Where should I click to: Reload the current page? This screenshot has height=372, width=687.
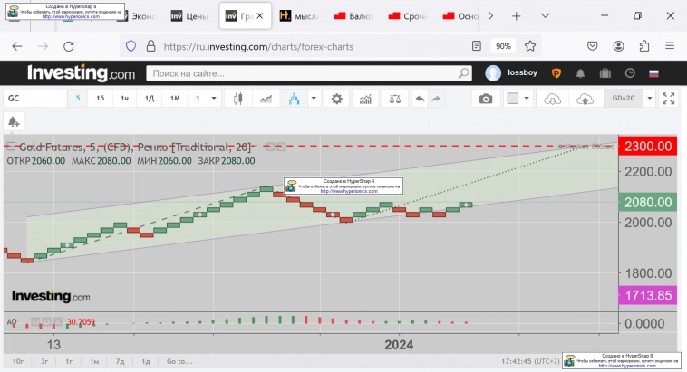click(x=69, y=46)
